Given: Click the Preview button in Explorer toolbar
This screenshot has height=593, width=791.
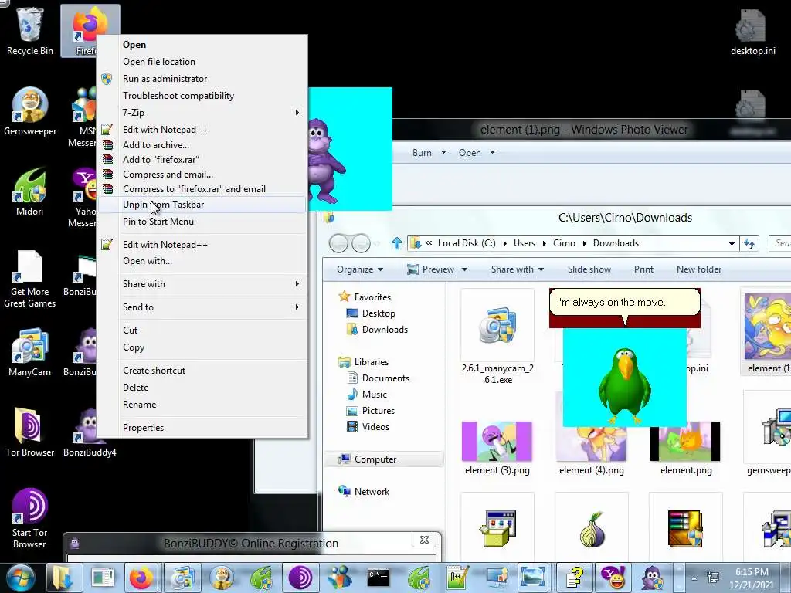Looking at the screenshot, I should [x=431, y=269].
